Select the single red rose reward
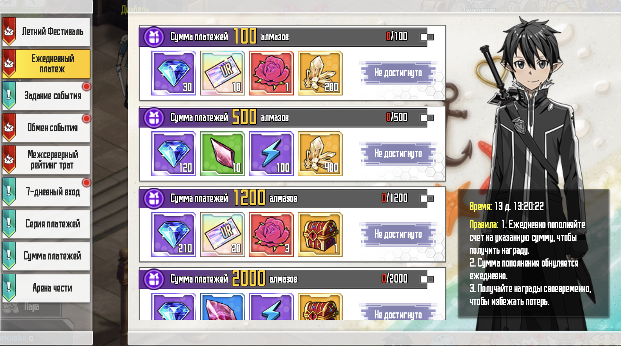Image resolution: width=621 pixels, height=346 pixels. [x=271, y=73]
